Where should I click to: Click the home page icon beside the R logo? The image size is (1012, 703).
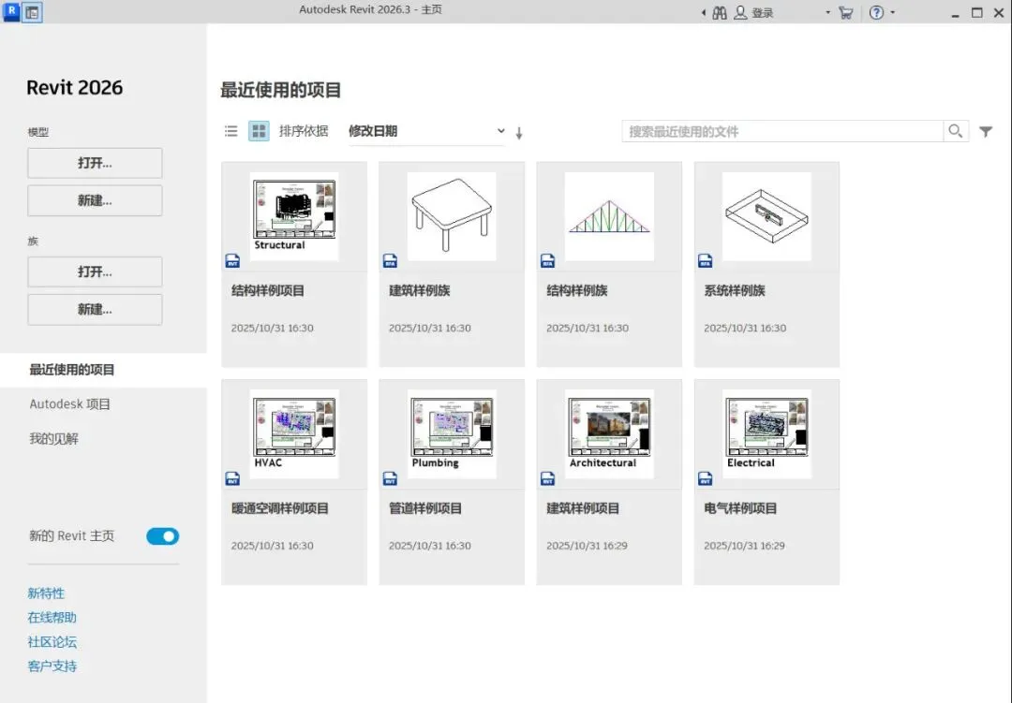click(32, 12)
